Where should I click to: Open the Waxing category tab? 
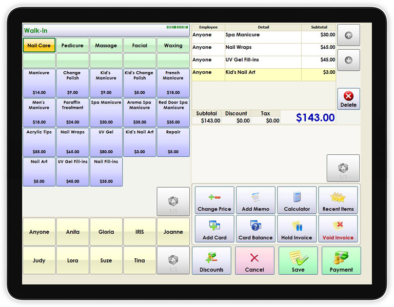pos(173,46)
